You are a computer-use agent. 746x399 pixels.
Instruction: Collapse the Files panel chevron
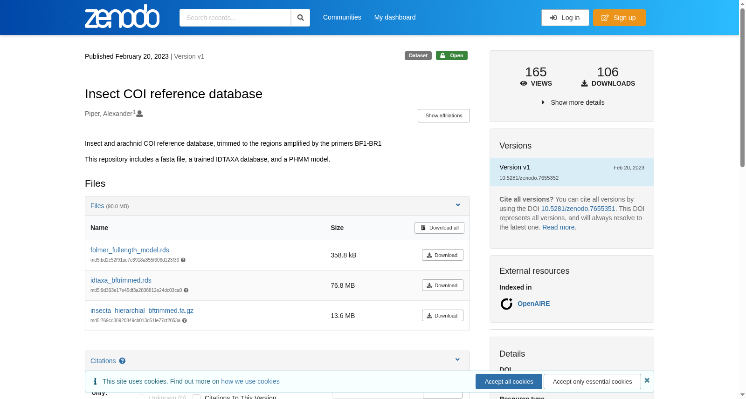[x=458, y=205]
